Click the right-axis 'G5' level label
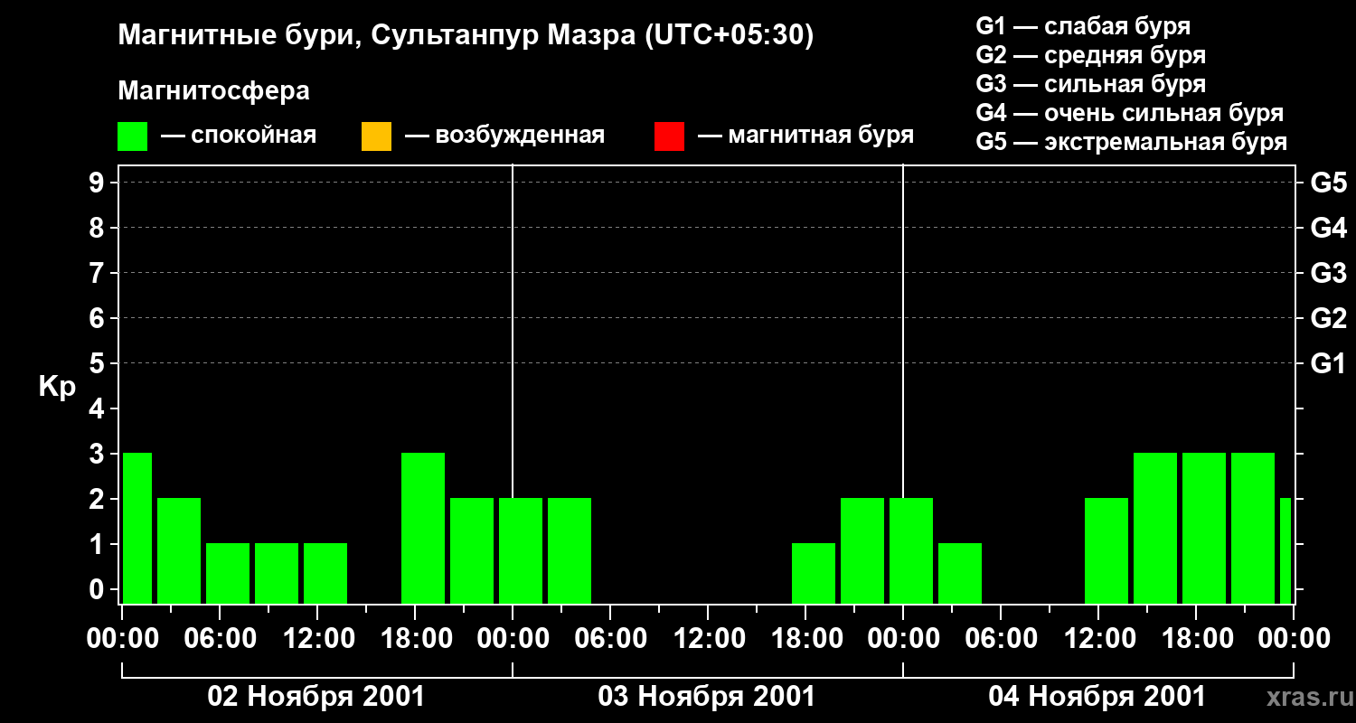The image size is (1356, 723). (1328, 183)
